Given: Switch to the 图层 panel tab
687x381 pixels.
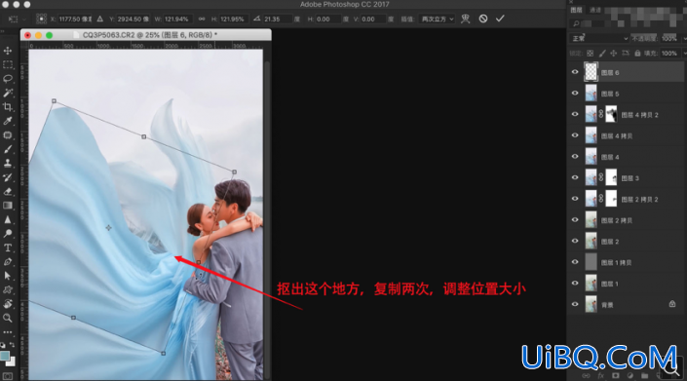Looking at the screenshot, I should point(576,10).
